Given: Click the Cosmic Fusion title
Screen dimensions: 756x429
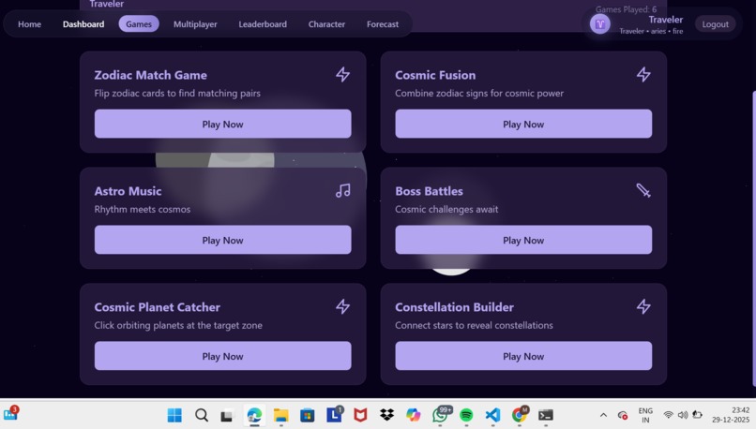Looking at the screenshot, I should (435, 75).
